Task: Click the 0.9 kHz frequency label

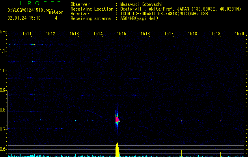Action: click(x=3, y=90)
